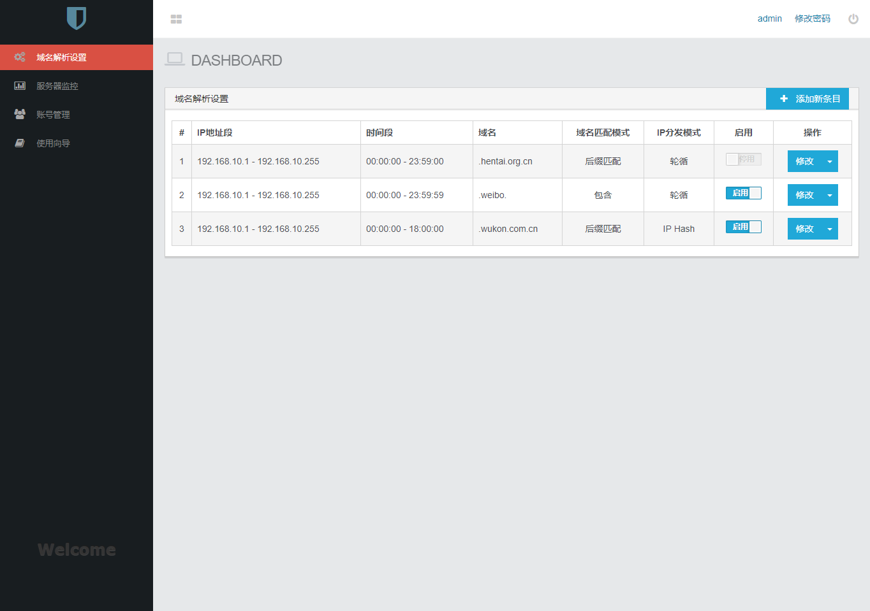Click the shield logo in sidebar
The width and height of the screenshot is (870, 611).
77,18
